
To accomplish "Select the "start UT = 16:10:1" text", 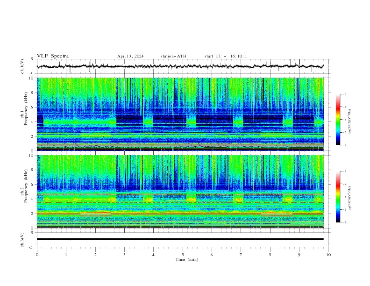I will 226,56.
